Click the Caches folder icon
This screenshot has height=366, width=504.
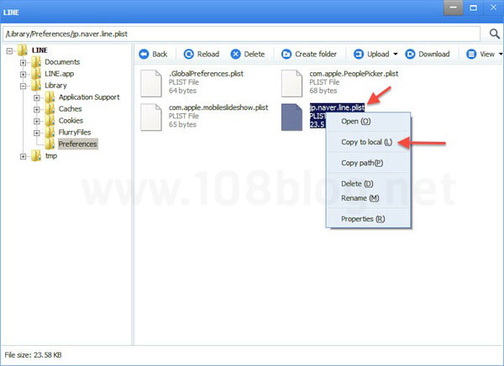[x=50, y=109]
